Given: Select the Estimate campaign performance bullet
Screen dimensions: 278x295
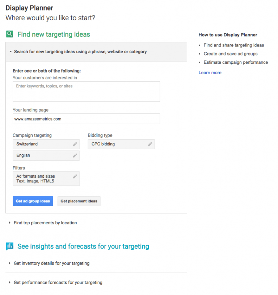Looking at the screenshot, I should tap(236, 62).
